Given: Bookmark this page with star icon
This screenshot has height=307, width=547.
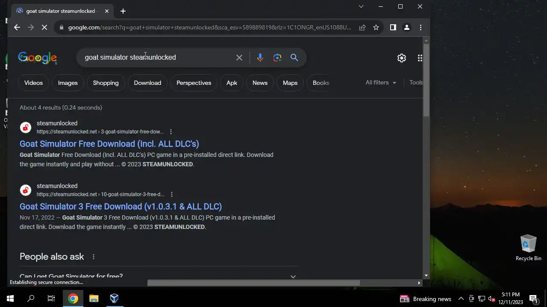Looking at the screenshot, I should [376, 27].
